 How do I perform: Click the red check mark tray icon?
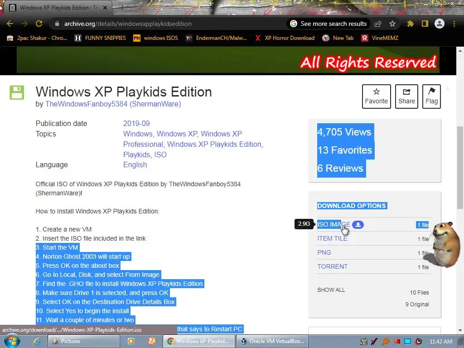click(x=374, y=342)
